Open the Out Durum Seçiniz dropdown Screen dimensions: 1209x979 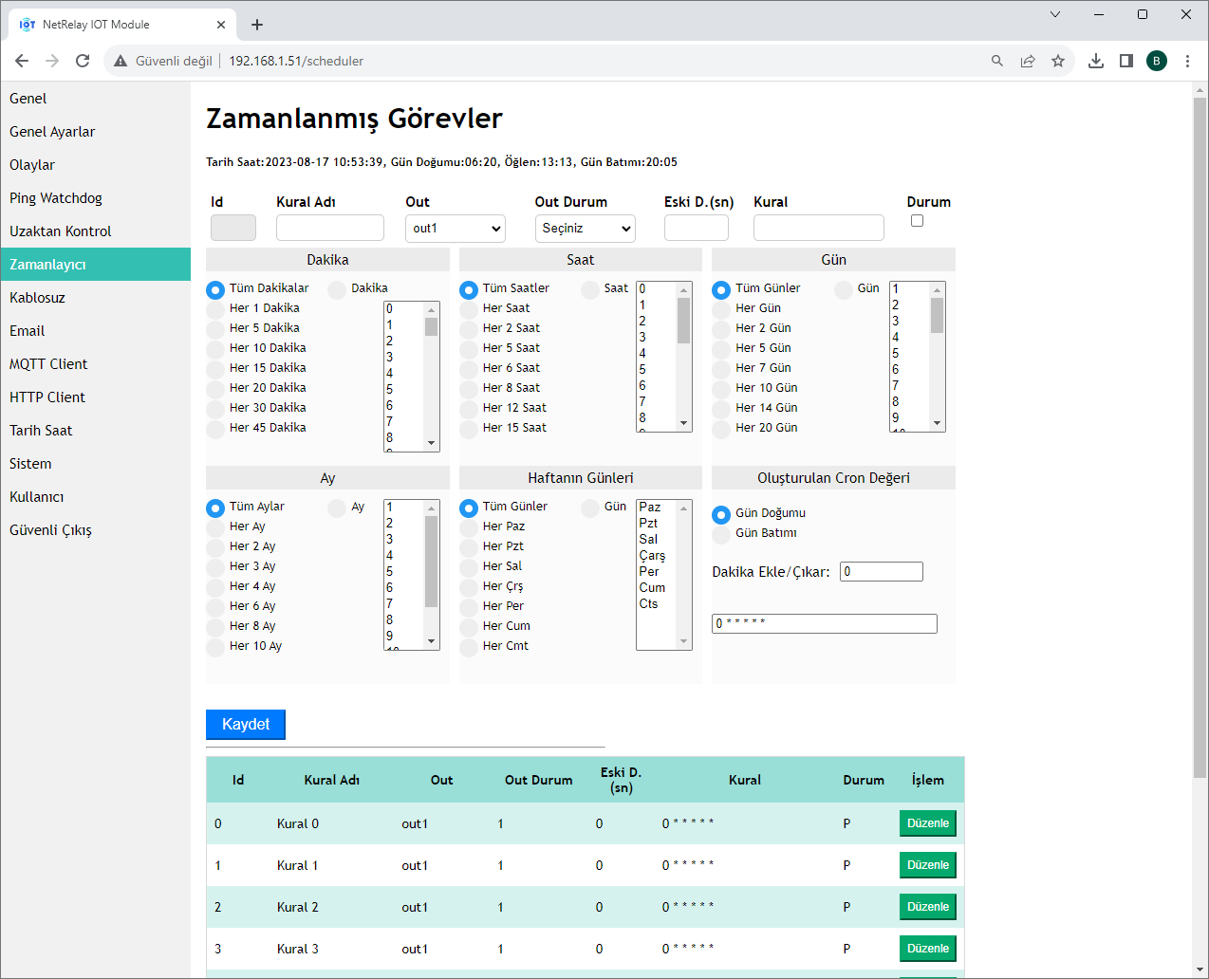click(x=585, y=228)
